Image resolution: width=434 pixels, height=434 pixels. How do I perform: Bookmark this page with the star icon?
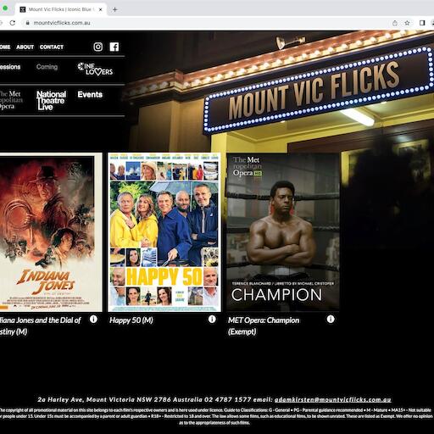click(x=407, y=23)
